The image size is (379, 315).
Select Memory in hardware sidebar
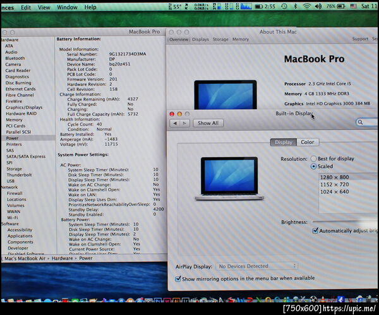point(14,119)
